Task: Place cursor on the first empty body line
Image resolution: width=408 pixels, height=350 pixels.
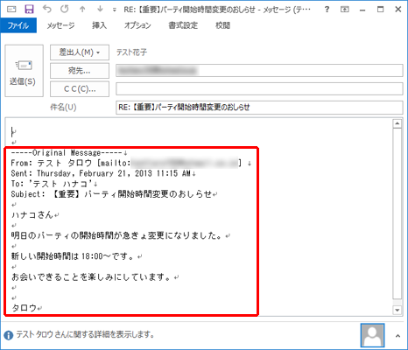Action: 13,132
